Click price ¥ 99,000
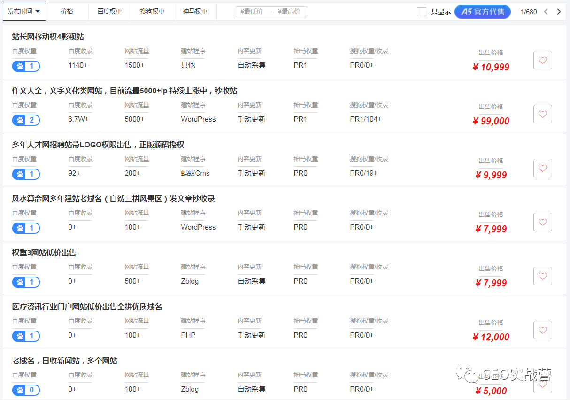The width and height of the screenshot is (570, 400). pos(491,121)
